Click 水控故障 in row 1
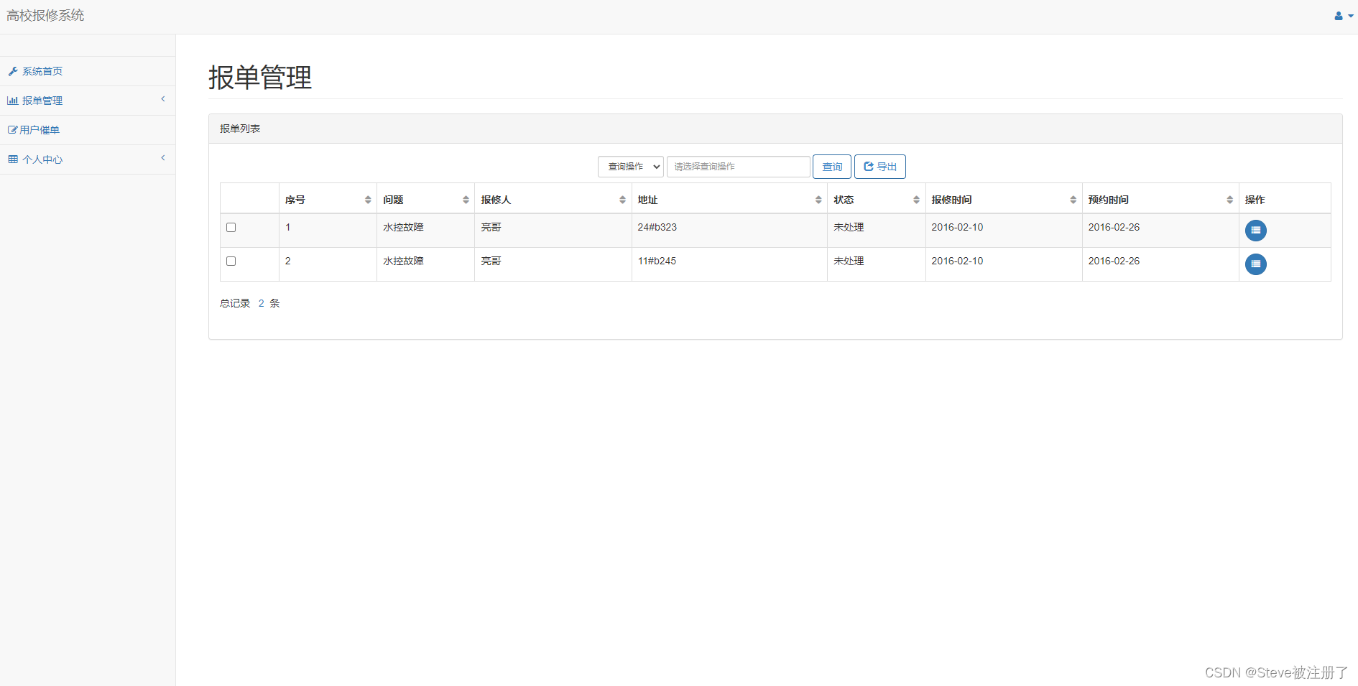The height and width of the screenshot is (686, 1358). click(403, 227)
